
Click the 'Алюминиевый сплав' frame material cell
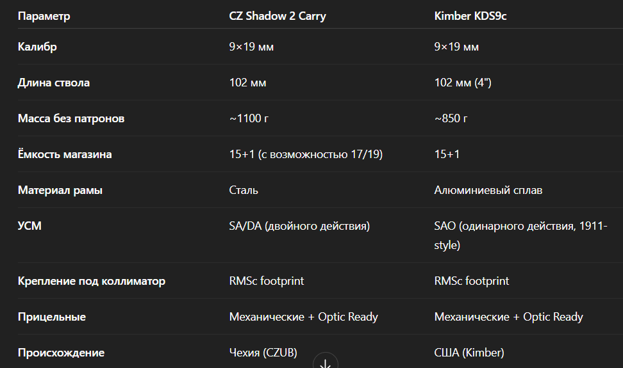click(488, 190)
